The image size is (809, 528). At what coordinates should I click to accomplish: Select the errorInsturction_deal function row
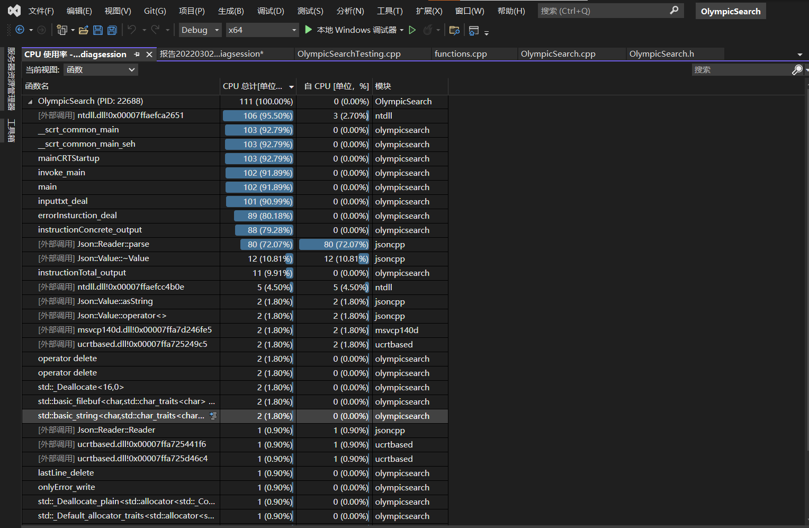point(235,216)
